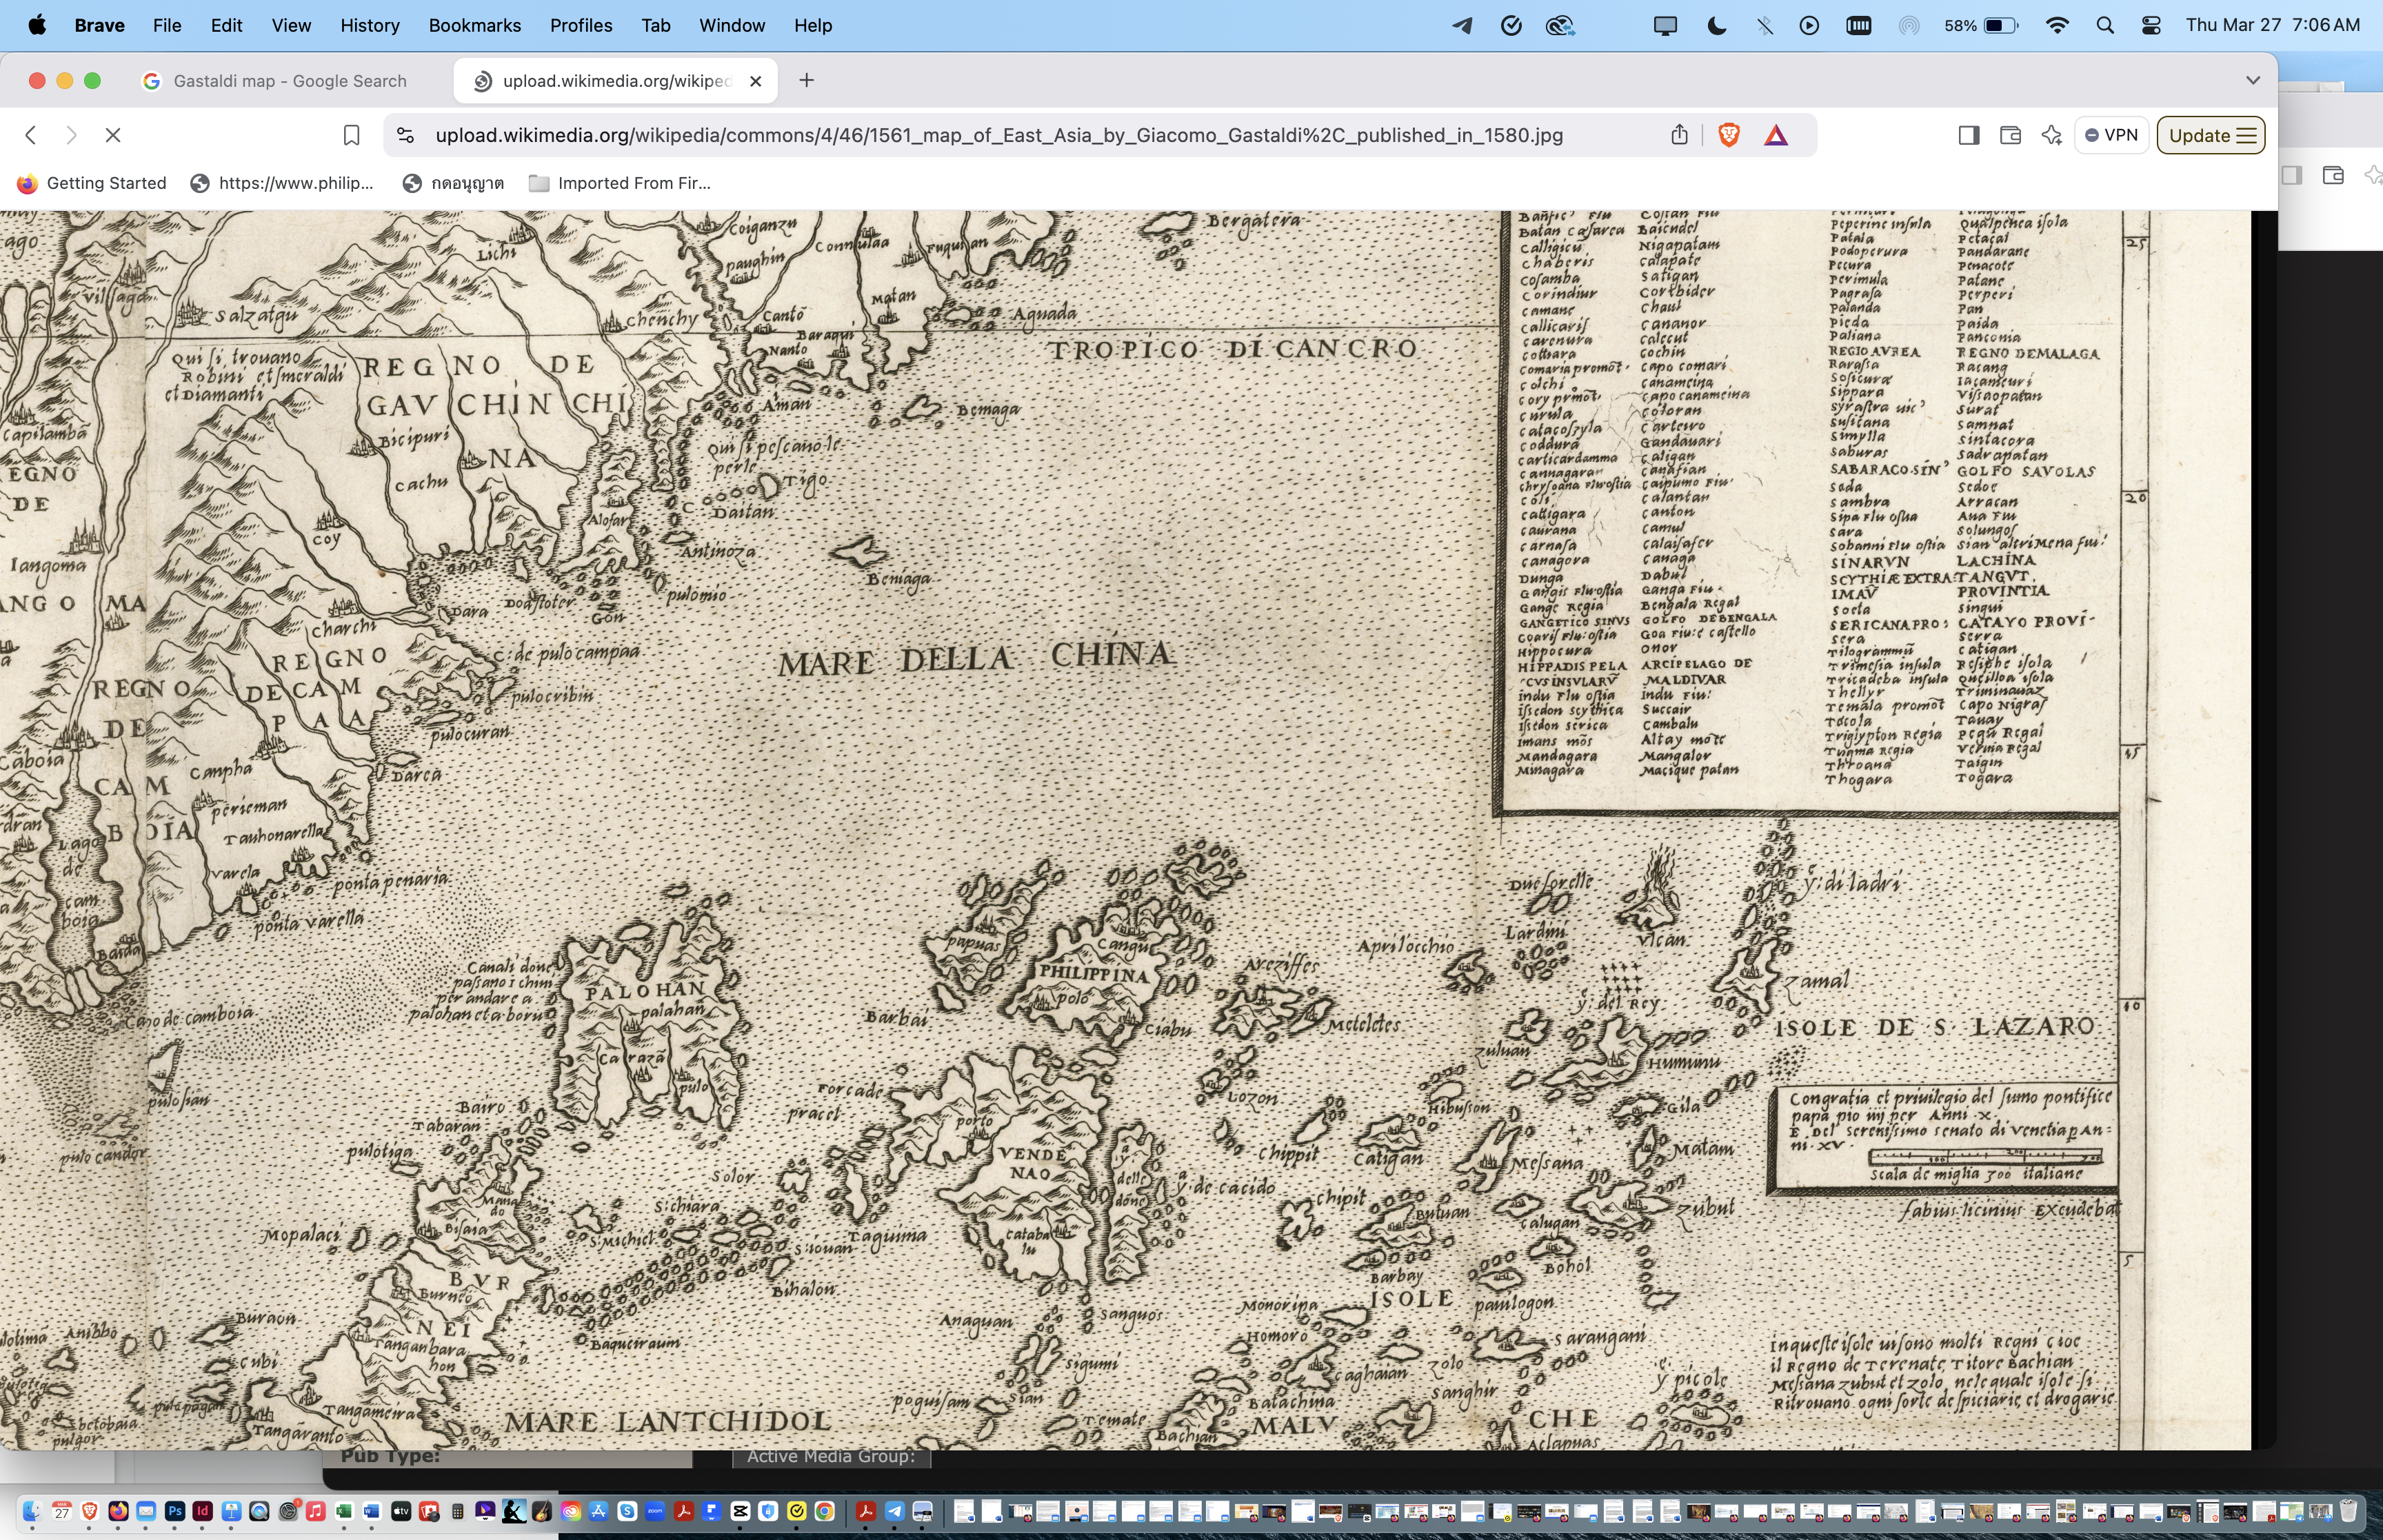Open App Store from the Dock

click(x=598, y=1511)
